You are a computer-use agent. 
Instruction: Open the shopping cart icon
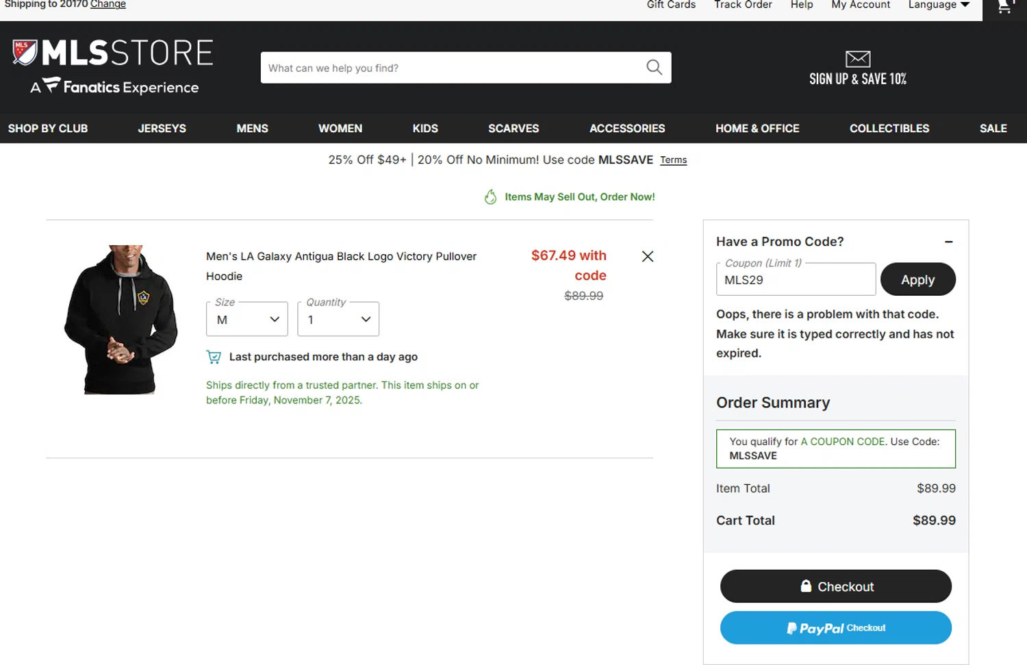tap(1004, 7)
